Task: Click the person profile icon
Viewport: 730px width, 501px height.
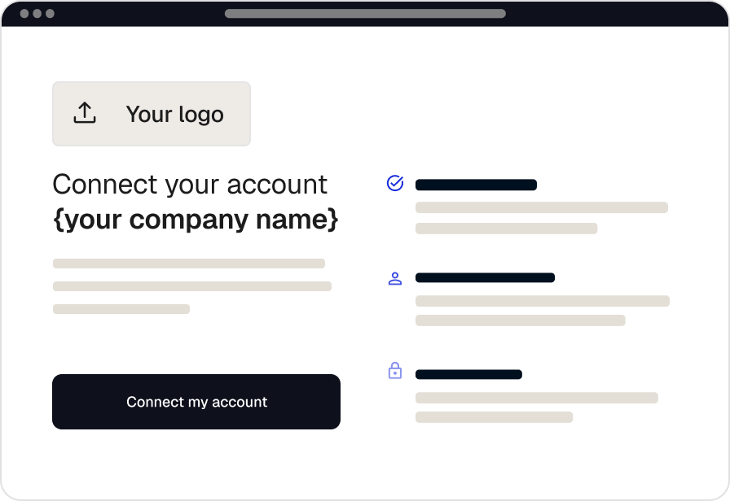Action: pos(395,278)
